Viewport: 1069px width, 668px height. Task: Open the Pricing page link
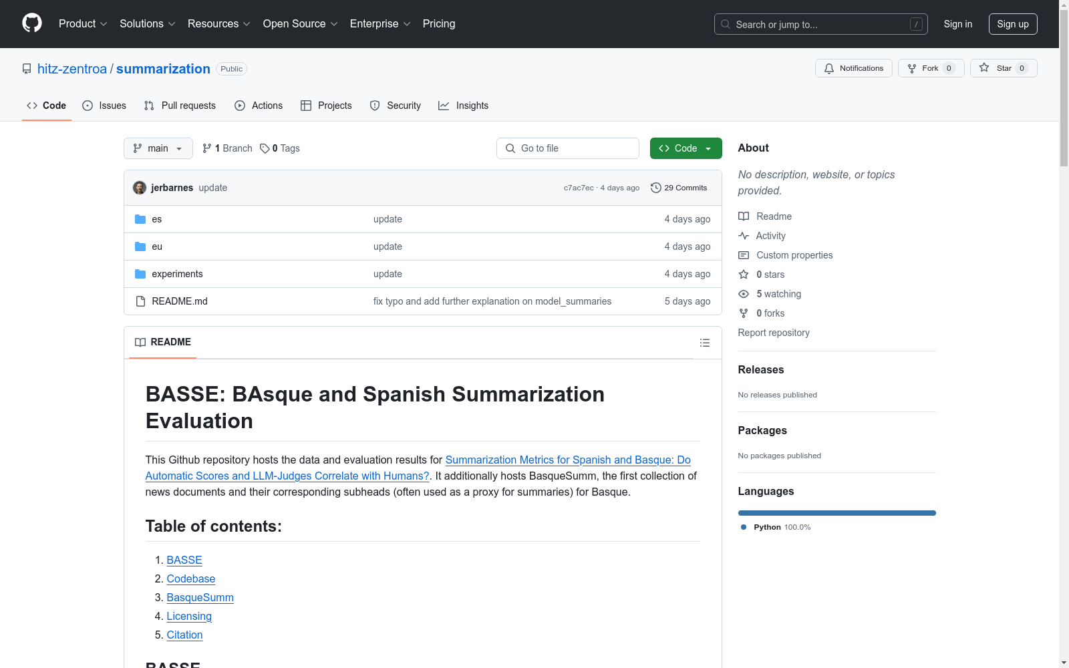(439, 24)
